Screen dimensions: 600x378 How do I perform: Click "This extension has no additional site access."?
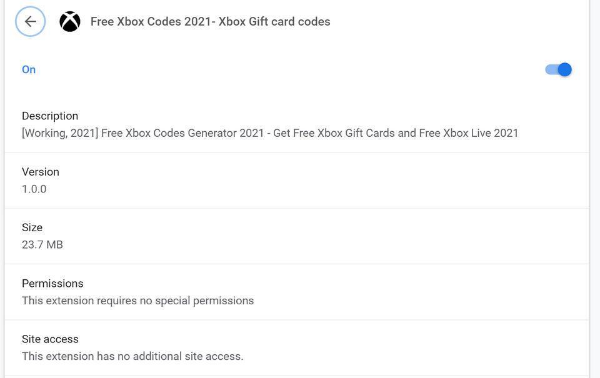(132, 356)
